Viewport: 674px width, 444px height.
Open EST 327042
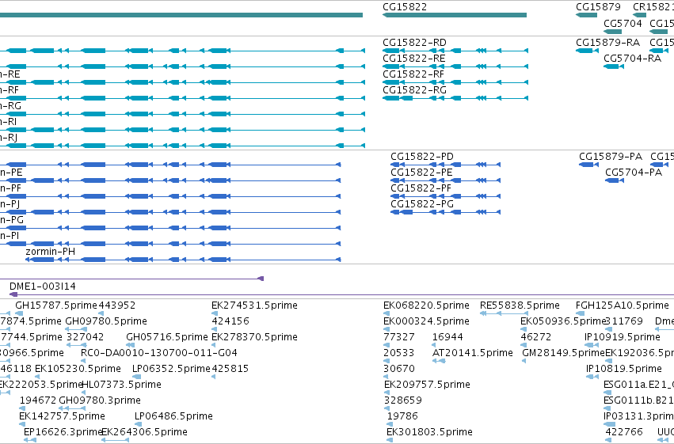tap(85, 337)
